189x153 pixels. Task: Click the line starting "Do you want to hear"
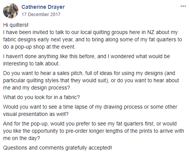tap(89, 73)
